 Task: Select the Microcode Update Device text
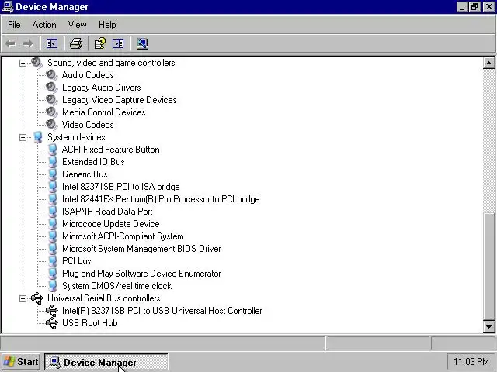110,224
